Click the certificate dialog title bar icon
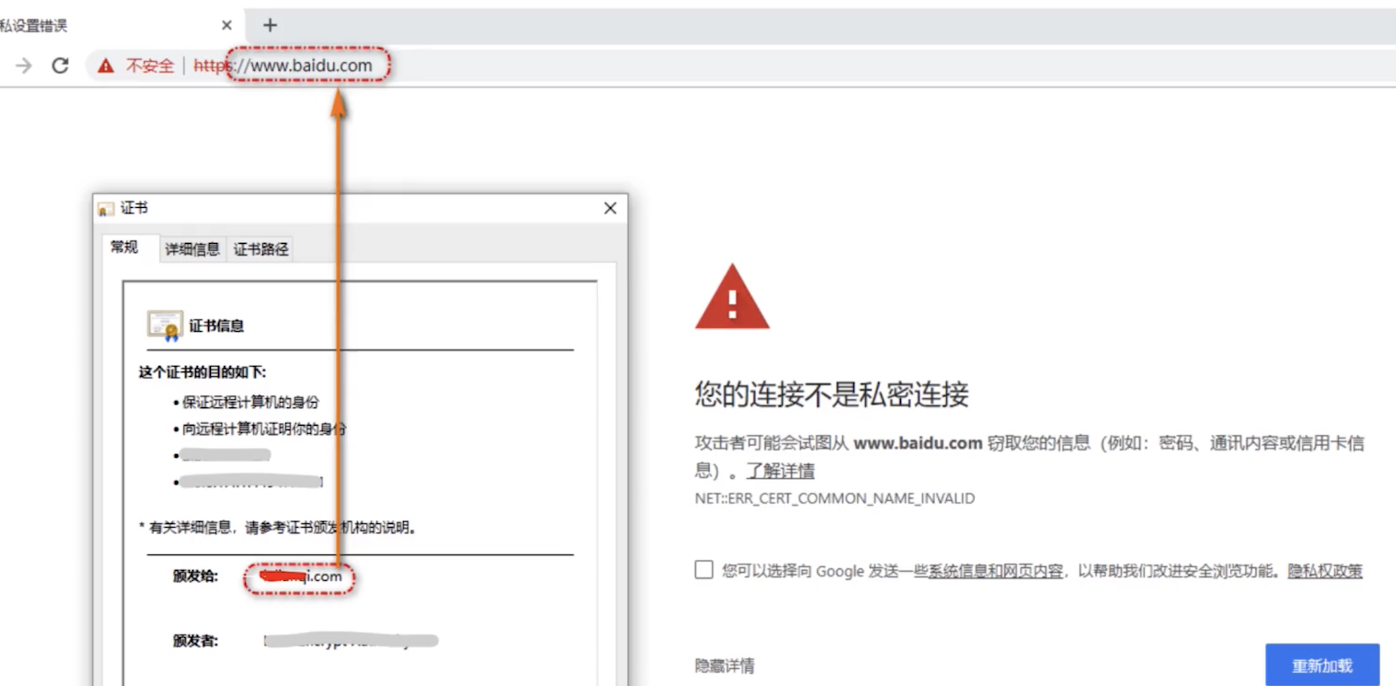 coord(106,209)
